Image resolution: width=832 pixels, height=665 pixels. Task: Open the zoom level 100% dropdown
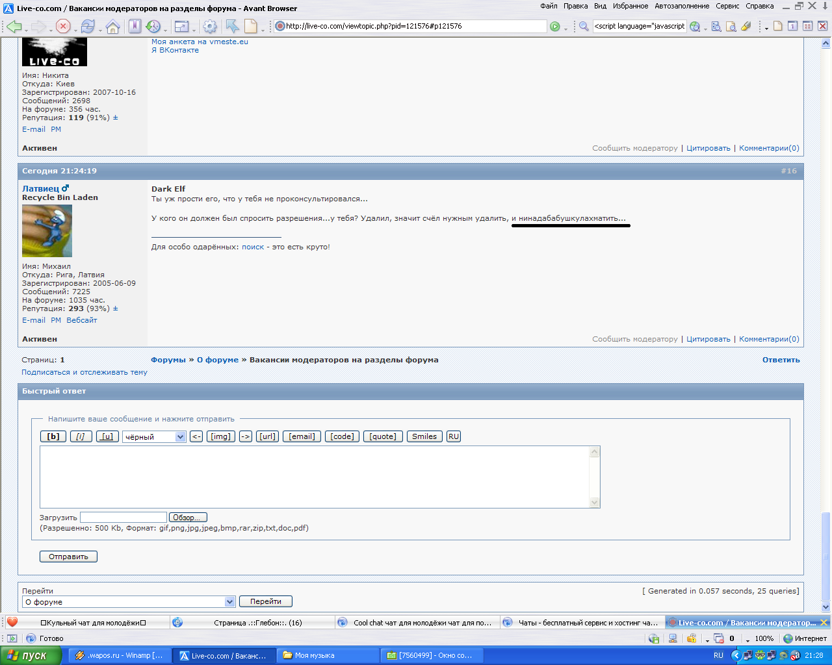coord(764,638)
